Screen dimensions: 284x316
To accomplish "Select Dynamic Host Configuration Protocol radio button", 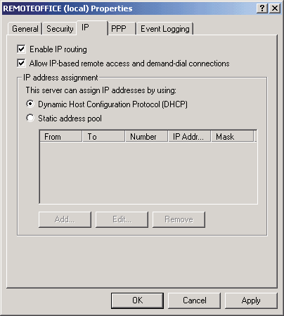I will coord(30,104).
